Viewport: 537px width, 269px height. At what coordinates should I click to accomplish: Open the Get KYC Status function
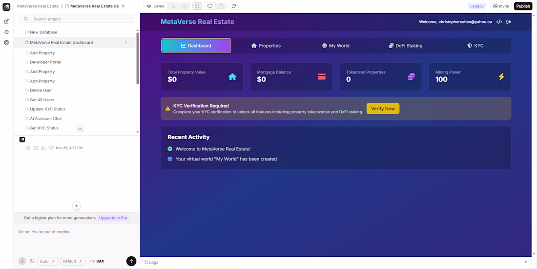[44, 128]
